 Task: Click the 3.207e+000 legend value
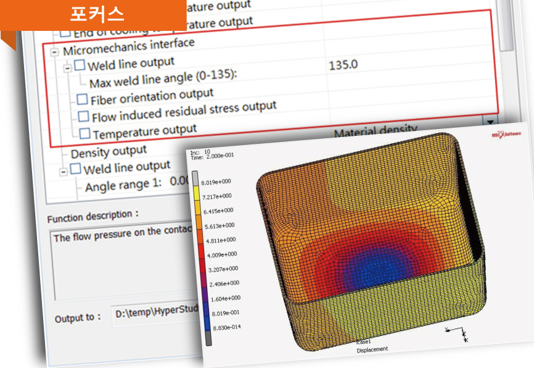coord(223,269)
